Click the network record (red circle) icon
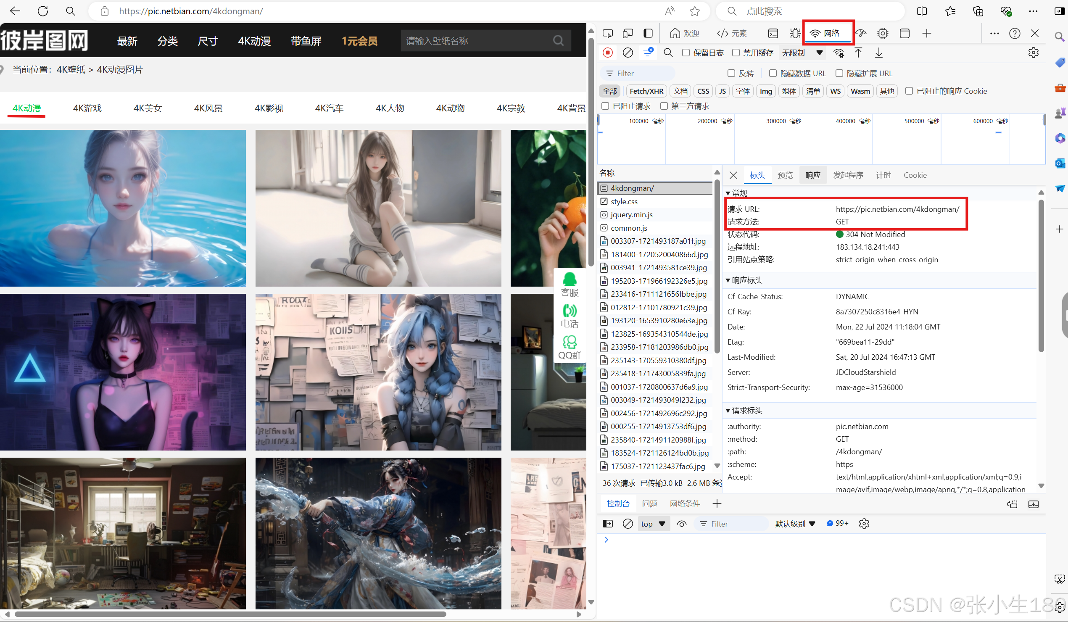Screen dimensions: 1068x622 coord(608,53)
